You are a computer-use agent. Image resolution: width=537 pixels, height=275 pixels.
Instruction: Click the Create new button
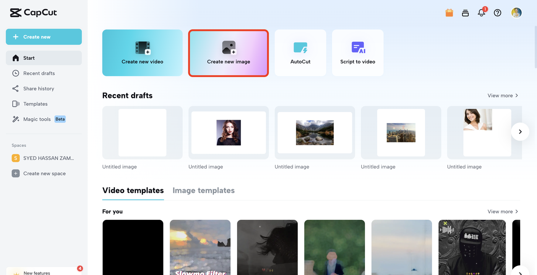pyautogui.click(x=44, y=37)
